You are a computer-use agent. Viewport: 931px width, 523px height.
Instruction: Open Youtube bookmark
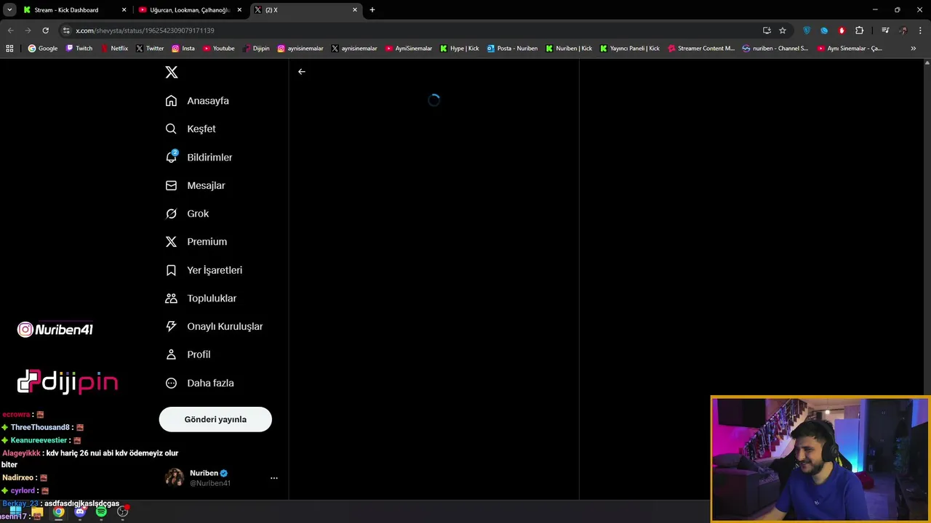(x=219, y=49)
